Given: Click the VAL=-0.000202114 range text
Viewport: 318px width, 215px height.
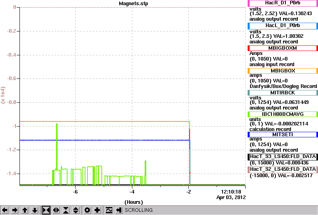Looking at the screenshot, I should coord(286,124).
